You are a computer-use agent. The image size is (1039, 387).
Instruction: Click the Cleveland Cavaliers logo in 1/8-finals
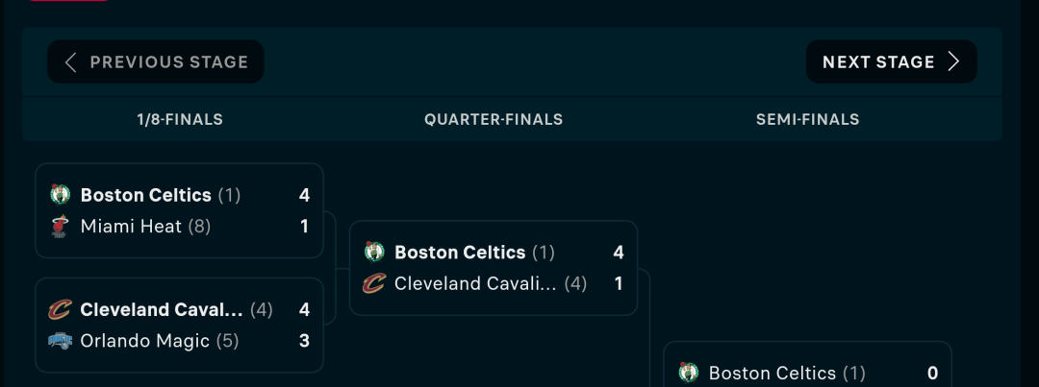coord(60,309)
